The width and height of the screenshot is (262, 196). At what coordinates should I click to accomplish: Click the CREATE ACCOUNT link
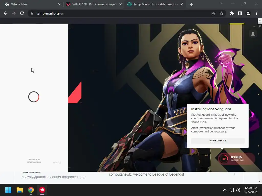click(x=34, y=162)
